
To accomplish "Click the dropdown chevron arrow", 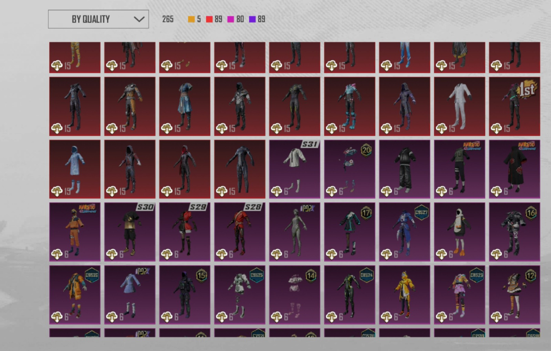I will [139, 19].
